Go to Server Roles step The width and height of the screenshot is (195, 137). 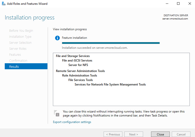click(x=18, y=49)
